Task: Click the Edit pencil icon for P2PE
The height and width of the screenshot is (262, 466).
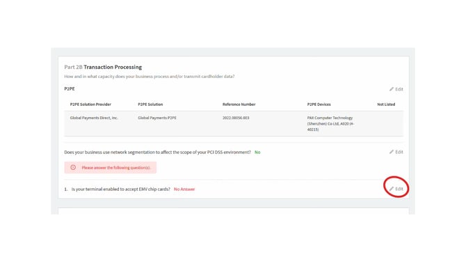Action: [392, 89]
